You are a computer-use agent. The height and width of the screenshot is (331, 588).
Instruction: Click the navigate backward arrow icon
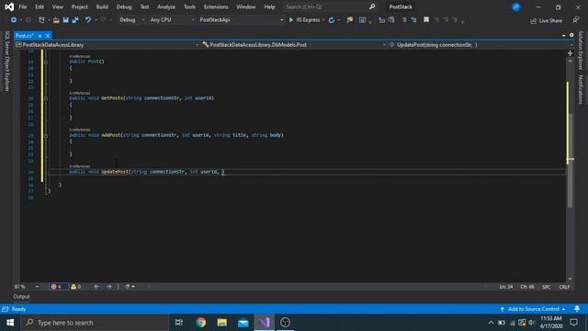point(14,20)
